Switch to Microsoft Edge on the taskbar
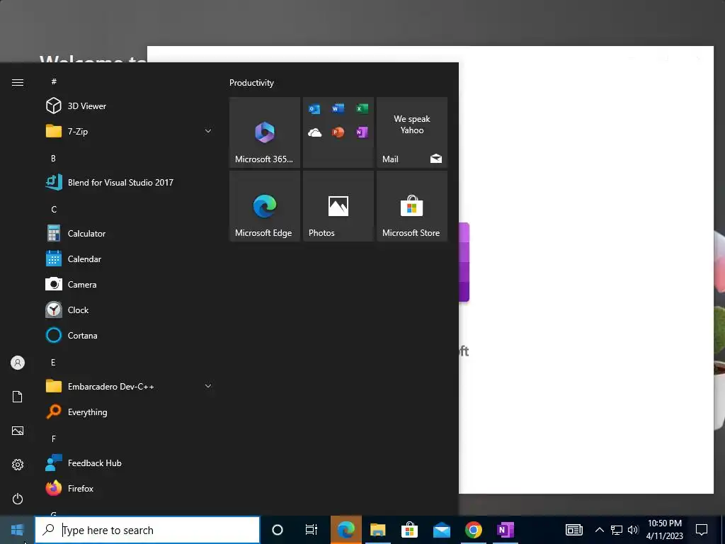Image resolution: width=725 pixels, height=544 pixels. coord(346,530)
